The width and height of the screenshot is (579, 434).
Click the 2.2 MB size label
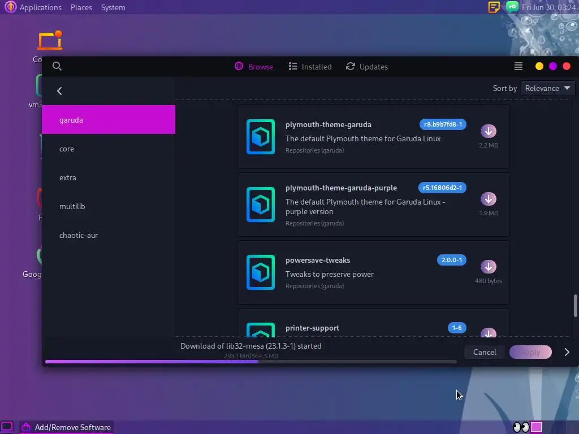(x=488, y=145)
